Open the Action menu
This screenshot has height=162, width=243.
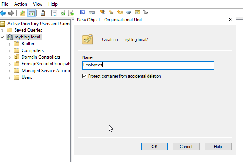click(20, 4)
